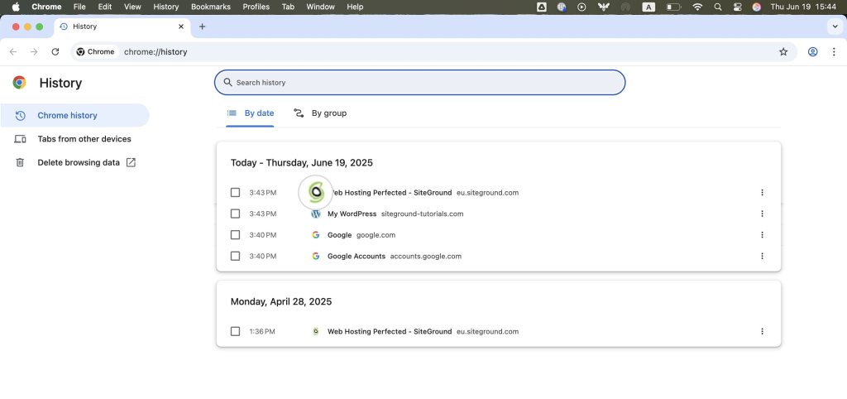Switch to the By group tab
Viewport: 847px width, 399px height.
320,113
